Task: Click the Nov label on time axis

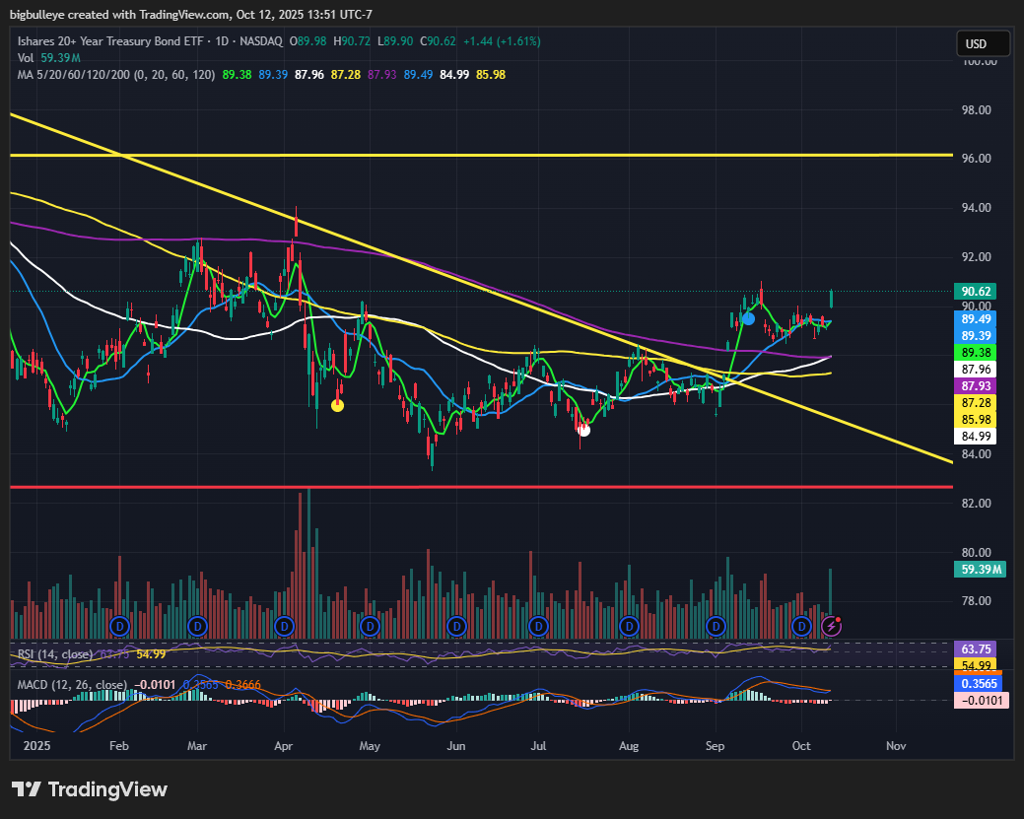Action: [x=896, y=746]
